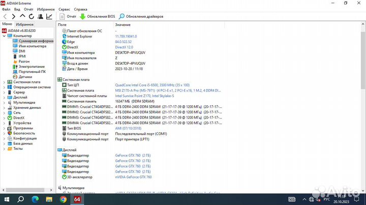
Task: Click the Программы tree icon
Action: (10, 128)
